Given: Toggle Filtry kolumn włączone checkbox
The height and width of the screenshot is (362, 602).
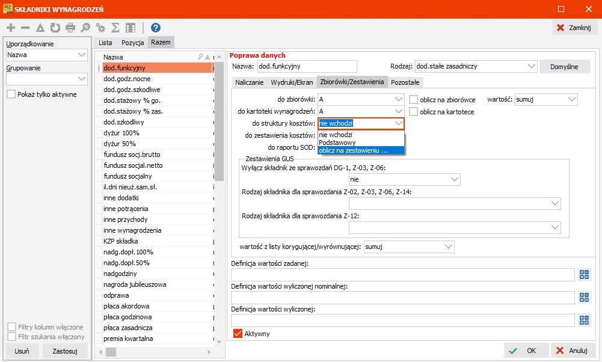Looking at the screenshot, I should [x=11, y=327].
